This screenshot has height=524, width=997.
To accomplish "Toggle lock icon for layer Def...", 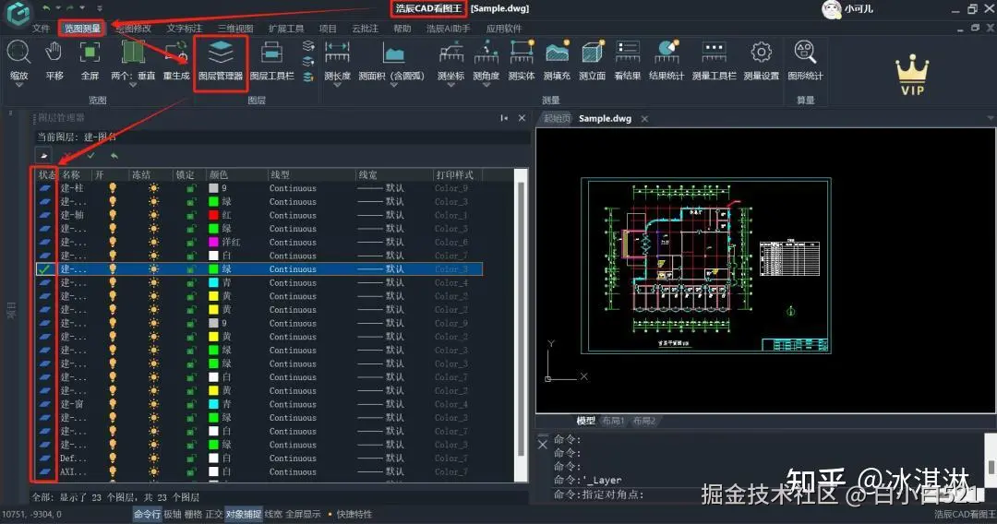I will [x=191, y=458].
